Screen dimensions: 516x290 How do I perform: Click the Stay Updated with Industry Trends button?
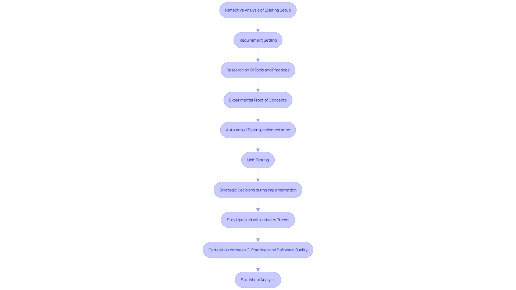pyautogui.click(x=258, y=220)
